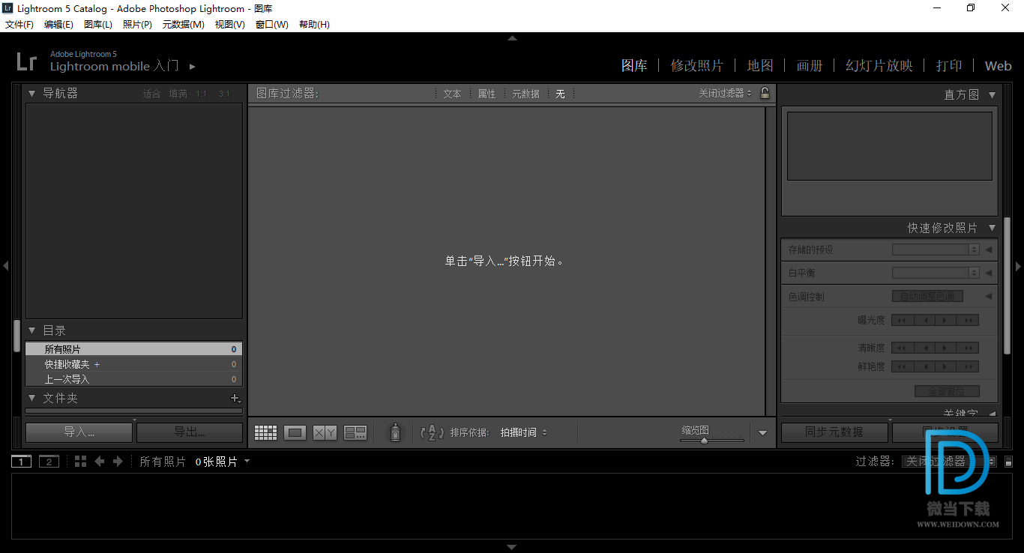Screen dimensions: 1024x553
Task: Select the 文本 library filter
Action: (x=452, y=94)
